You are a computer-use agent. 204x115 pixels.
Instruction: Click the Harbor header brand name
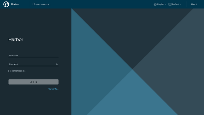click(x=15, y=4)
